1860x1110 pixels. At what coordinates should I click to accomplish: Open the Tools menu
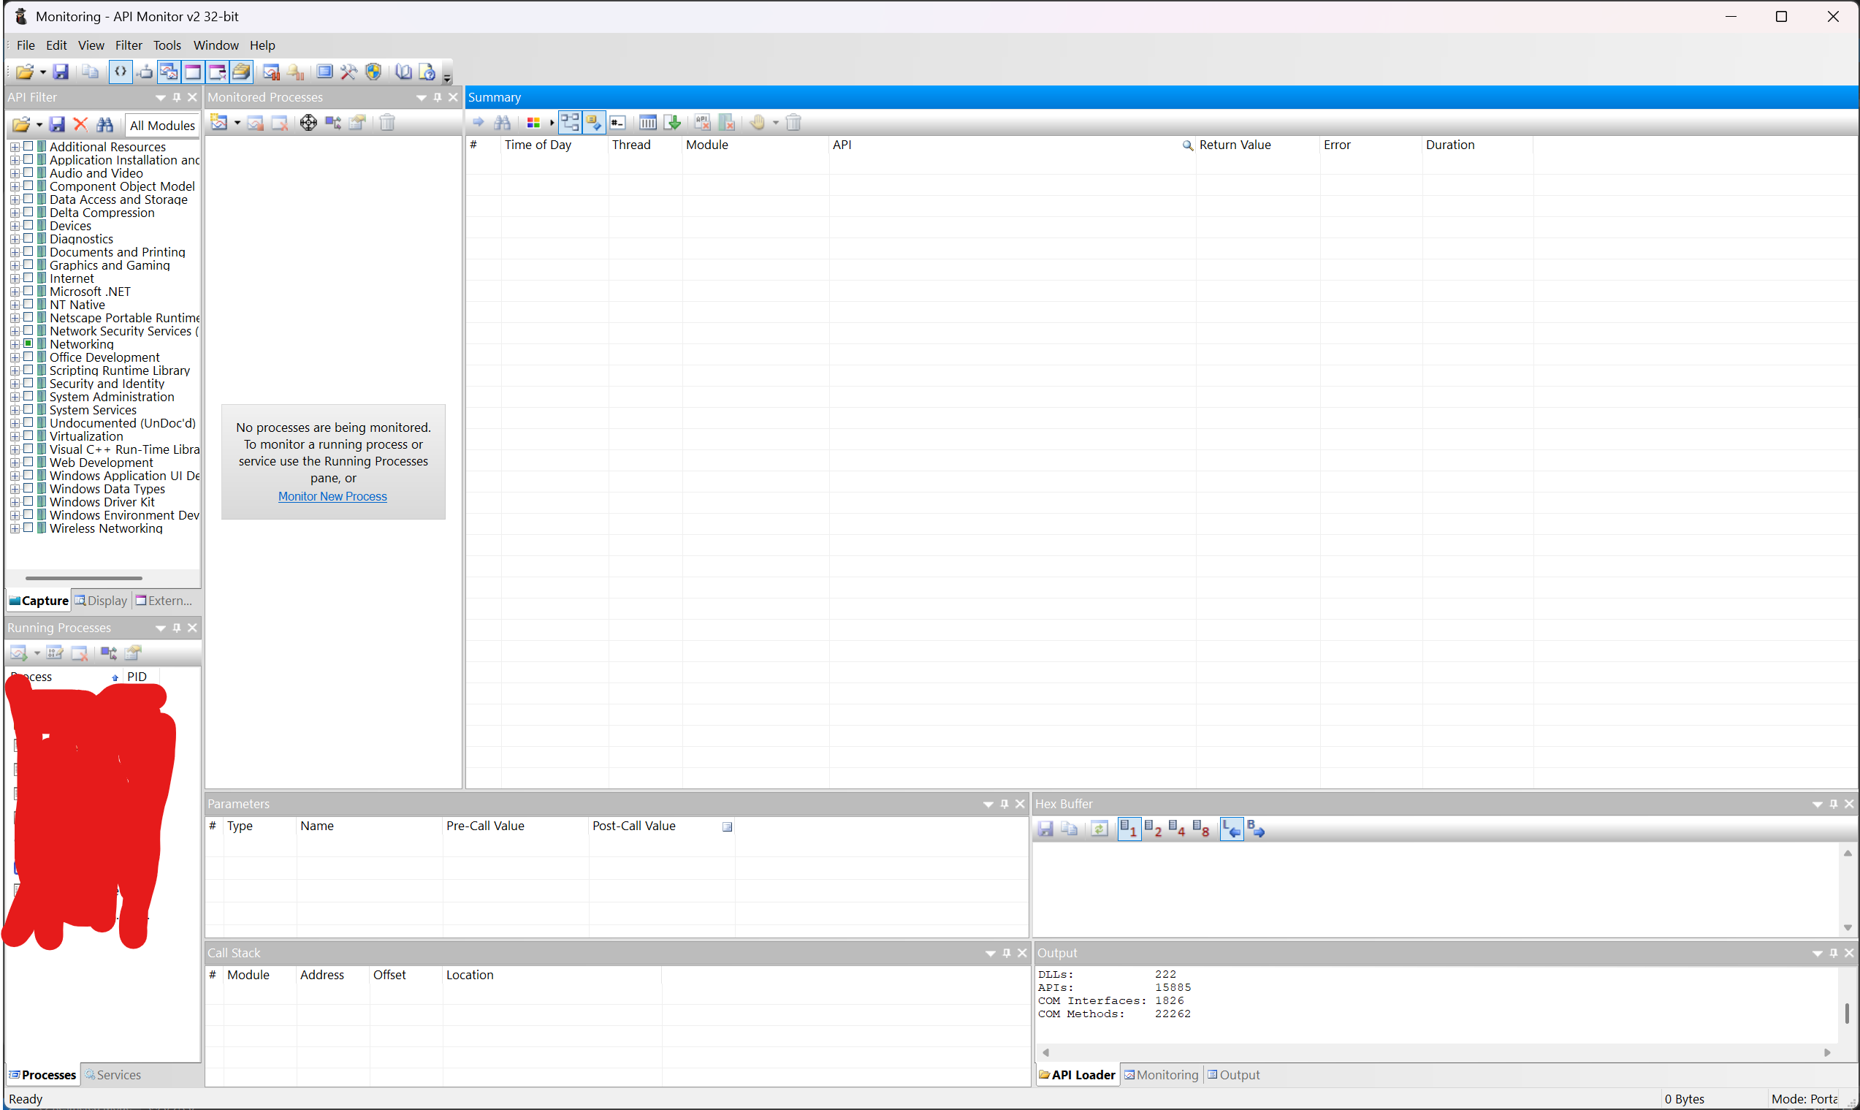[x=167, y=45]
